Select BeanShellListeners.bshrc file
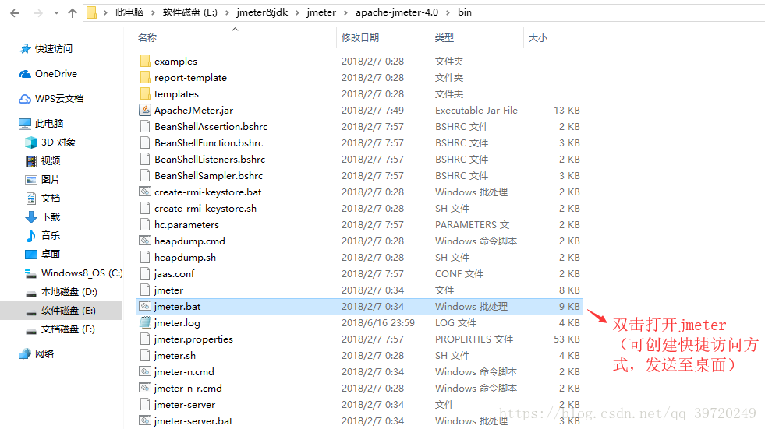The image size is (765, 429). (210, 160)
